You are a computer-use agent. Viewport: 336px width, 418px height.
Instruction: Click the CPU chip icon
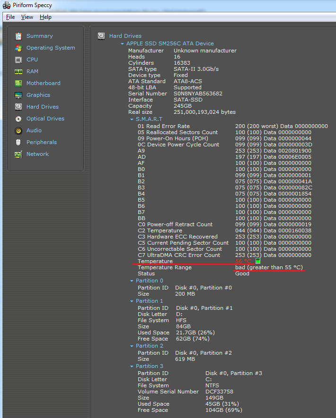(x=18, y=60)
